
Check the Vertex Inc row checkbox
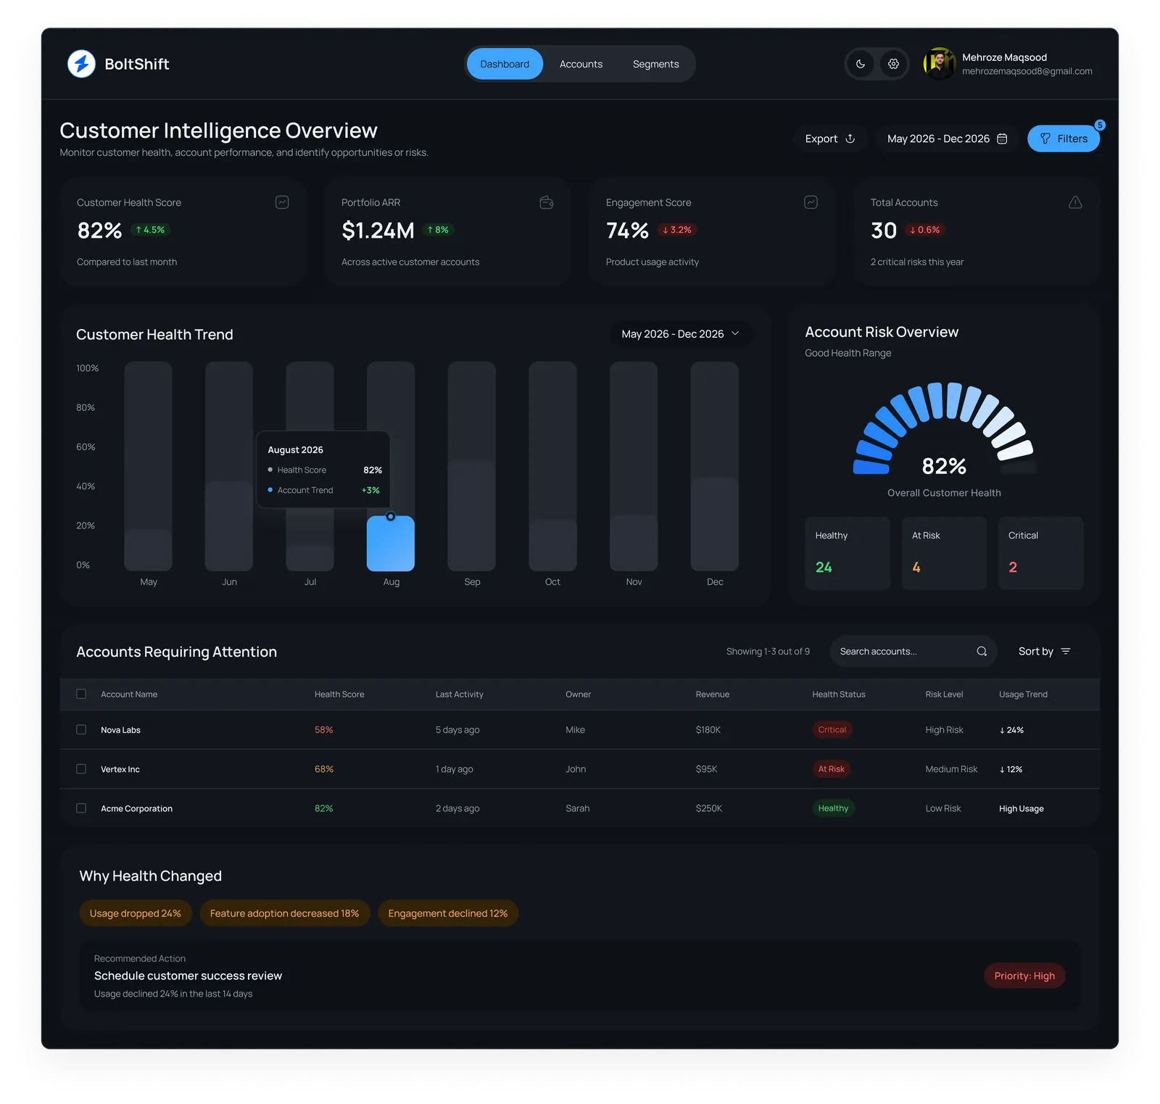(x=81, y=768)
